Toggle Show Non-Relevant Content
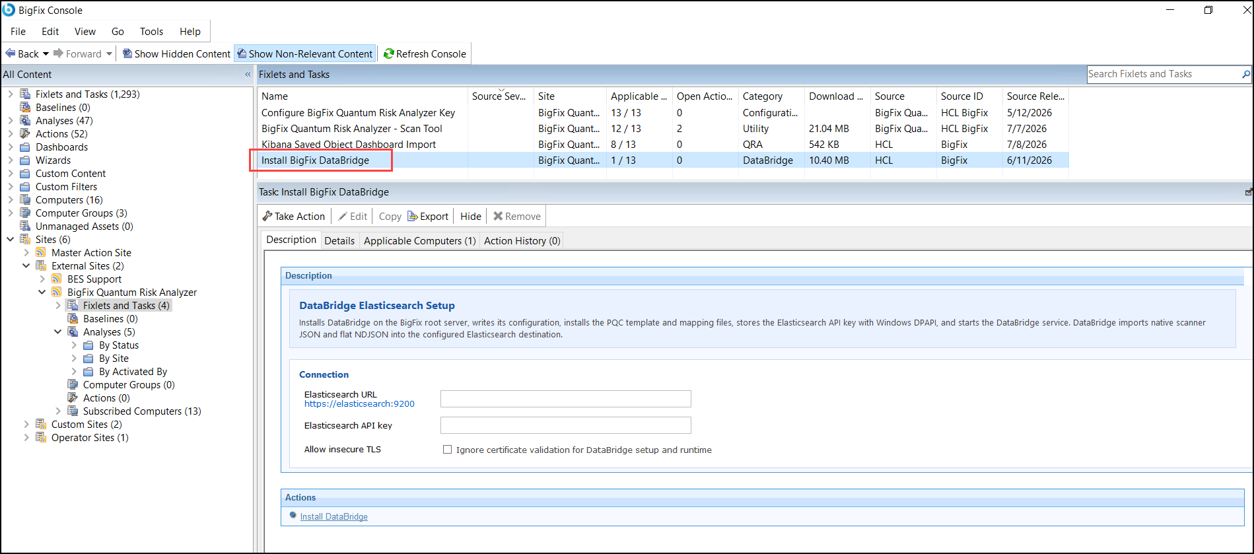The image size is (1254, 554). (305, 54)
